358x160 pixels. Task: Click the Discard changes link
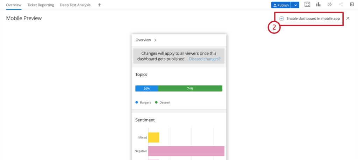pos(205,59)
